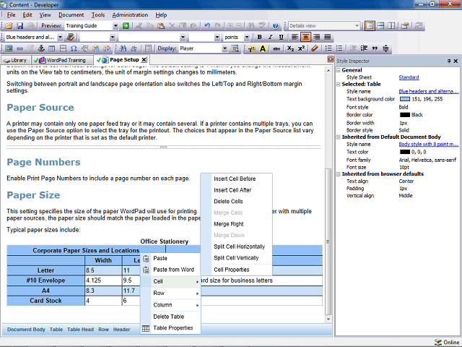The height and width of the screenshot is (347, 462).
Task: Click the blue Help question mark icon
Action: click(x=276, y=26)
